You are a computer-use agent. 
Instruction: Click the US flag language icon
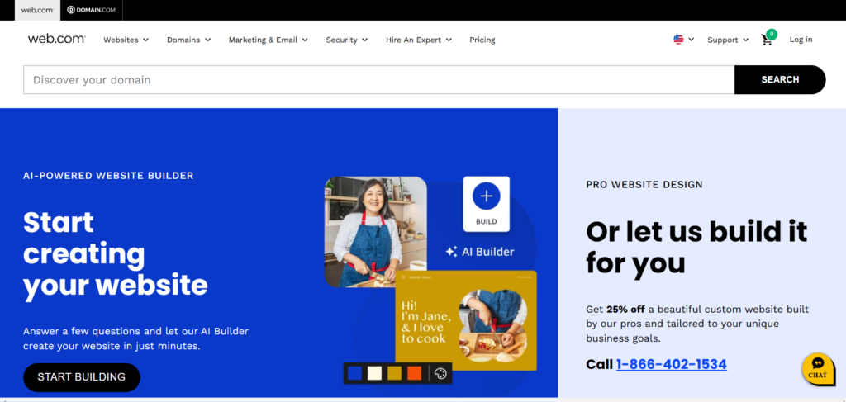click(678, 40)
